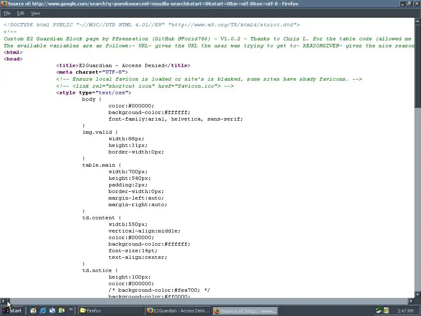
Task: Click the Start button on taskbar
Action: tap(11, 311)
